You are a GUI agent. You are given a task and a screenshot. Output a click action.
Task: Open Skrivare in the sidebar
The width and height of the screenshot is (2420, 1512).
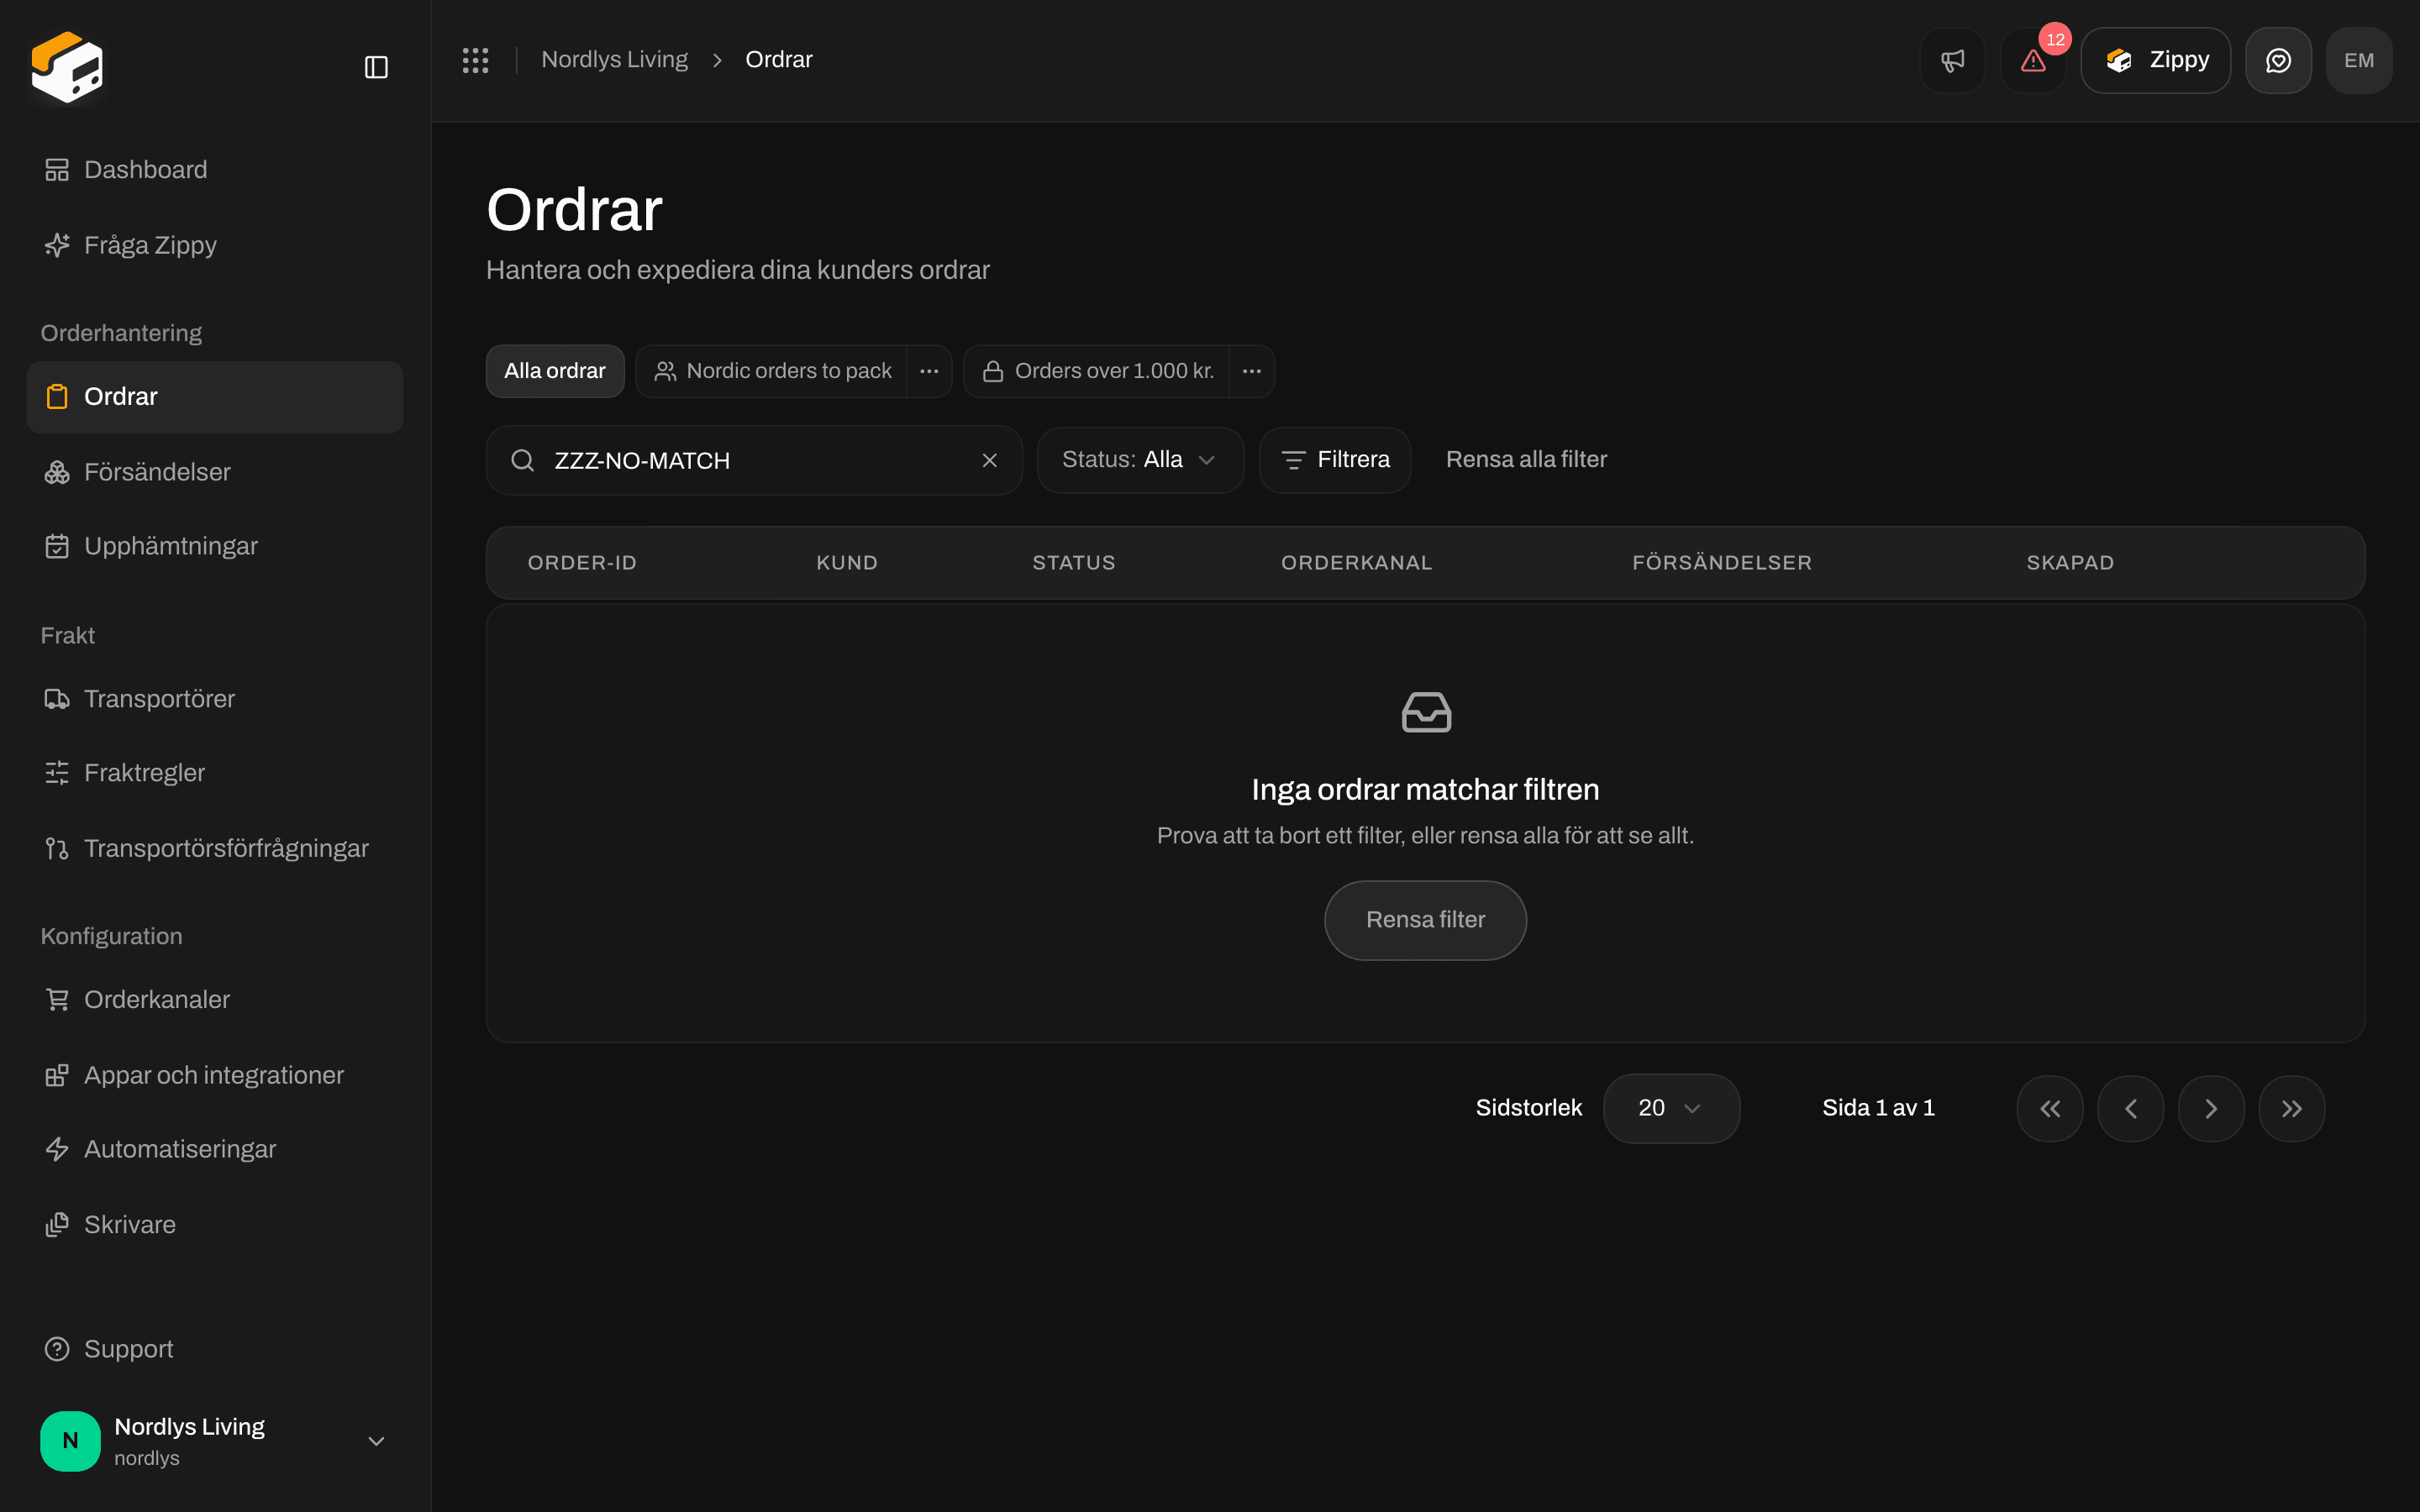point(215,1225)
